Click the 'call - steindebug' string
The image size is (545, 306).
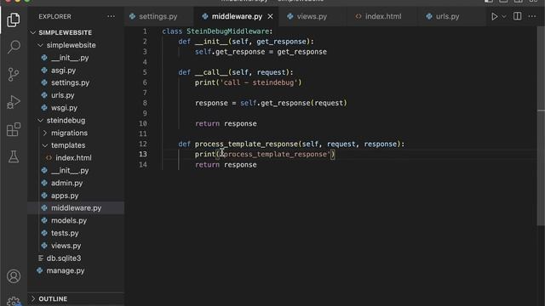tap(259, 82)
